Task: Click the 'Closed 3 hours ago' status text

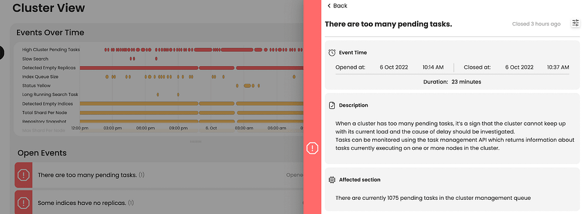Action: [x=537, y=24]
